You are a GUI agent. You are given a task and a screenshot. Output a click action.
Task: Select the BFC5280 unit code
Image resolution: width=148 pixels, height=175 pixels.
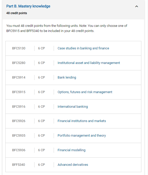(19, 63)
